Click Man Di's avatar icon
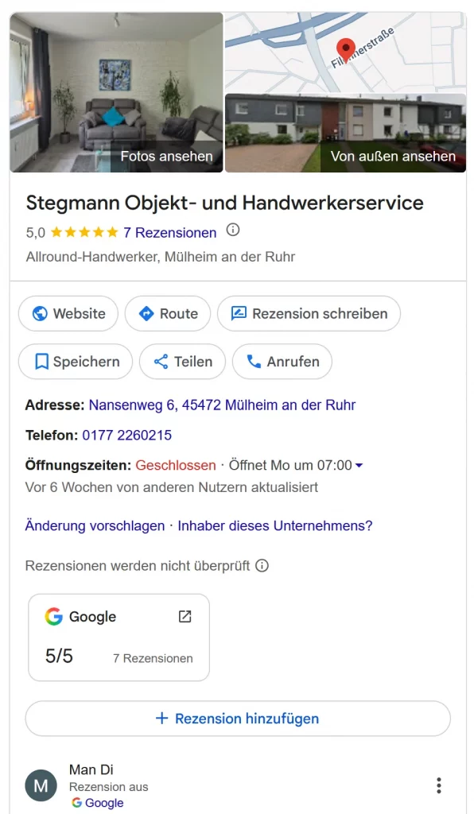Viewport: 474px width, 814px height. [41, 786]
